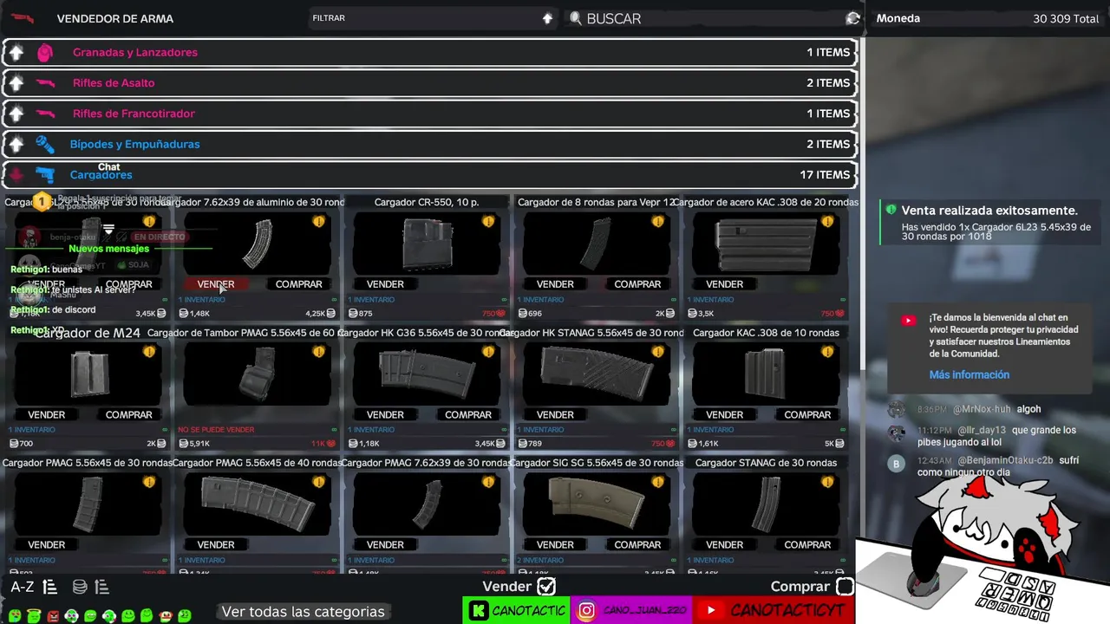
Task: Select the Cargadores category label
Action: tap(101, 175)
